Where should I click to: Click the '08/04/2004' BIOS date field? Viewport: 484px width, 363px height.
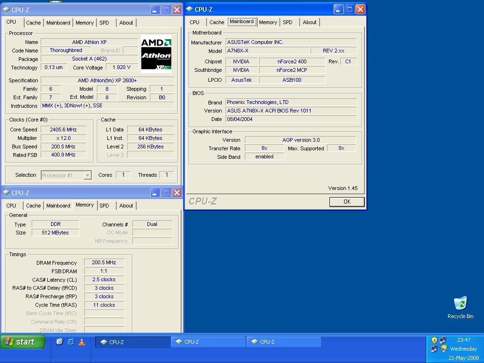291,119
